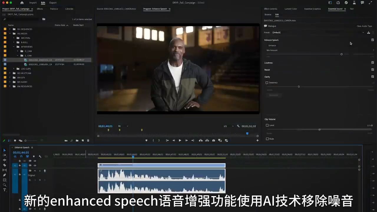
Task: Open the Home screen via house icon
Action: pos(22,3)
